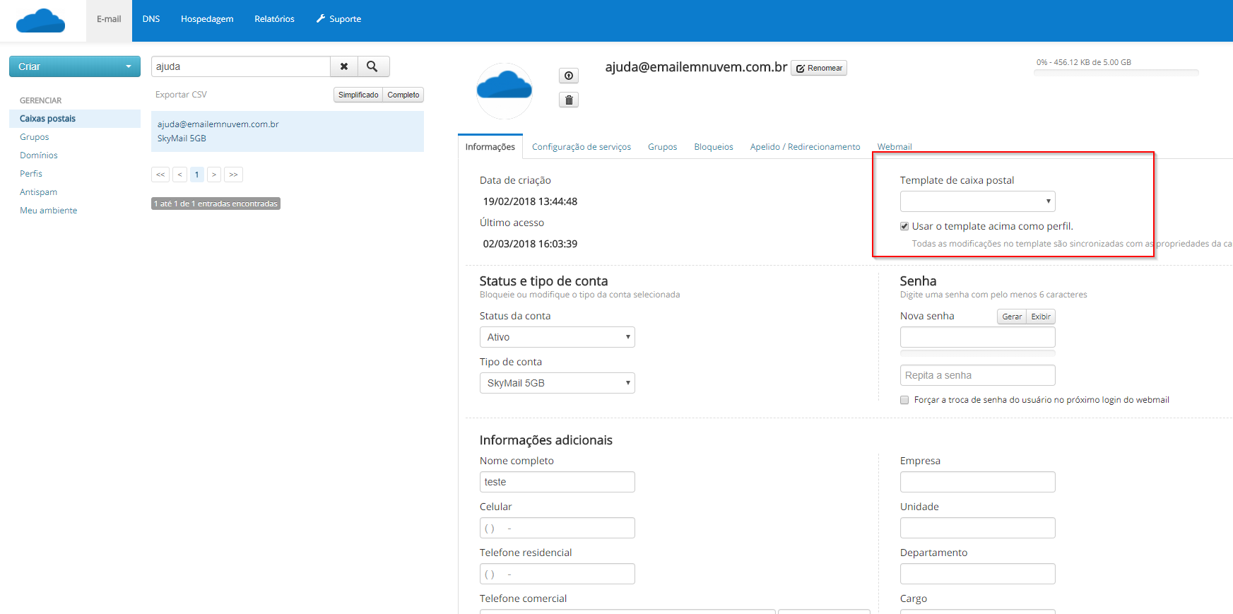Go to the last results page (>>)
The image size is (1233, 614).
[233, 175]
